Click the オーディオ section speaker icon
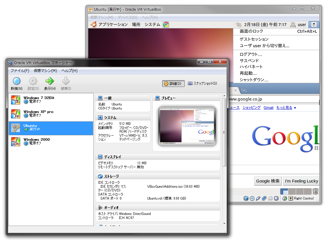This screenshot has height=241, width=329. click(x=100, y=208)
